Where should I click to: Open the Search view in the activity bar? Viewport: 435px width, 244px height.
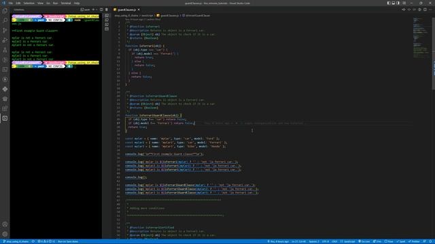[x=5, y=20]
